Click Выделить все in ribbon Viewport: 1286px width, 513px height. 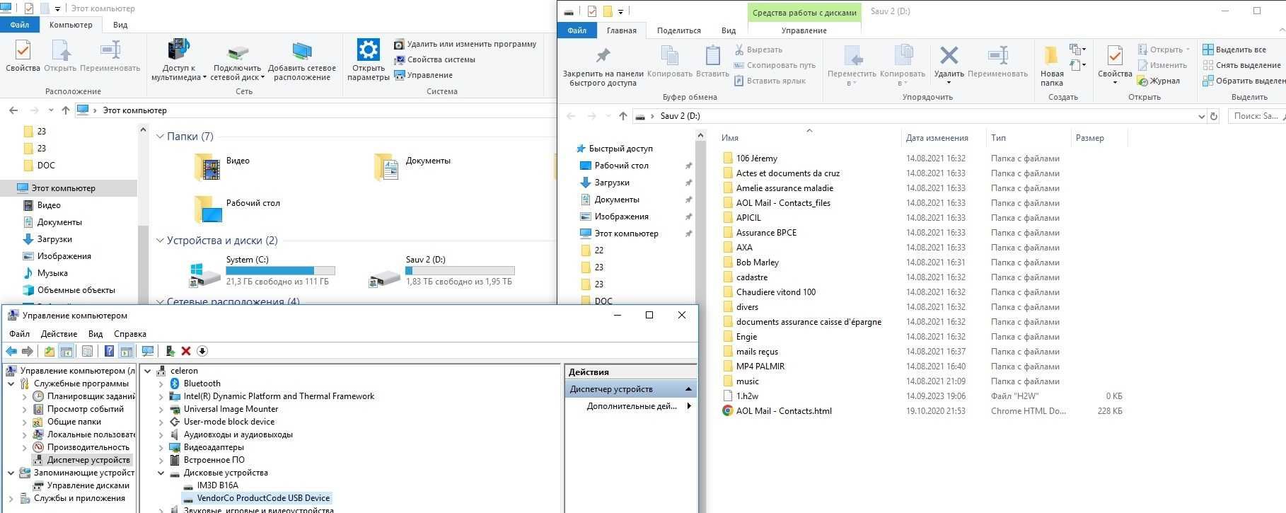pyautogui.click(x=1234, y=50)
